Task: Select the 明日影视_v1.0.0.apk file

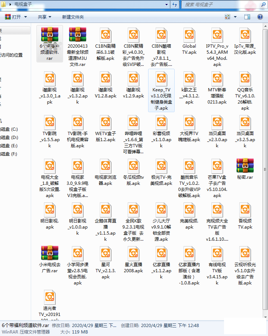Action: pyautogui.click(x=78, y=219)
